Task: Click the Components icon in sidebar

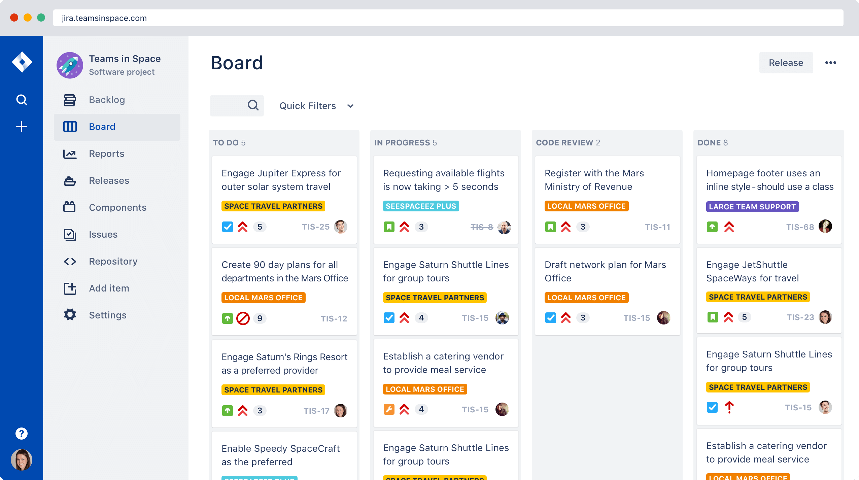Action: point(70,207)
